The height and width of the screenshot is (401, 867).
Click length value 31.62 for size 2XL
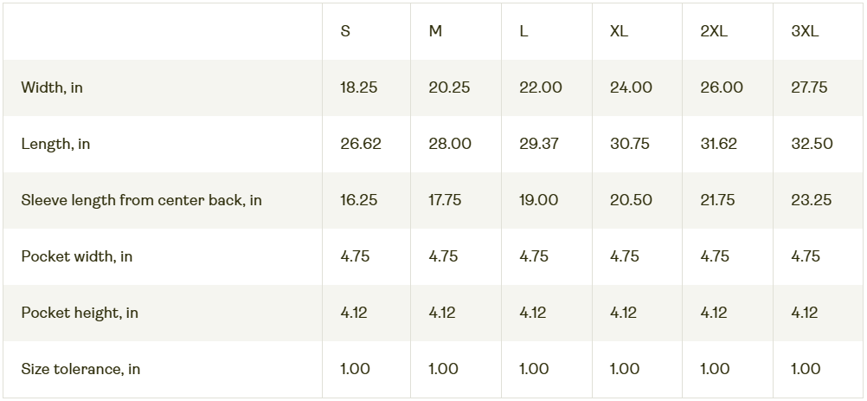718,144
